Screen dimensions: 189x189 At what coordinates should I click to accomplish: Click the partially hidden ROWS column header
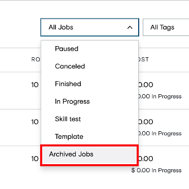[x=36, y=59]
